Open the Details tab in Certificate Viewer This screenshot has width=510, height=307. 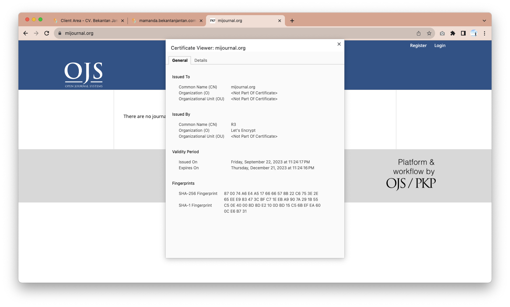click(201, 60)
